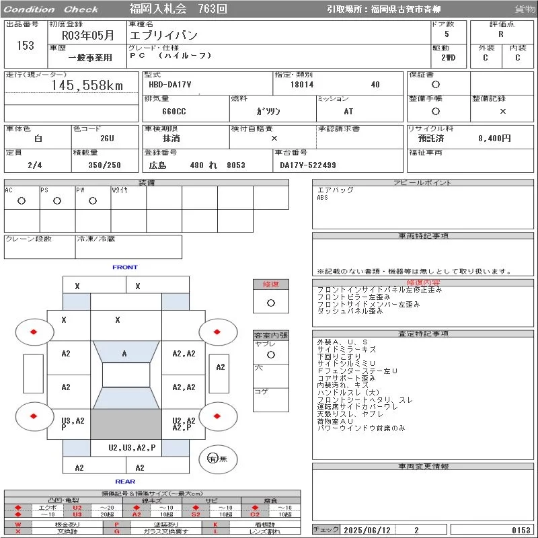Click the blue REAR label

125,482
